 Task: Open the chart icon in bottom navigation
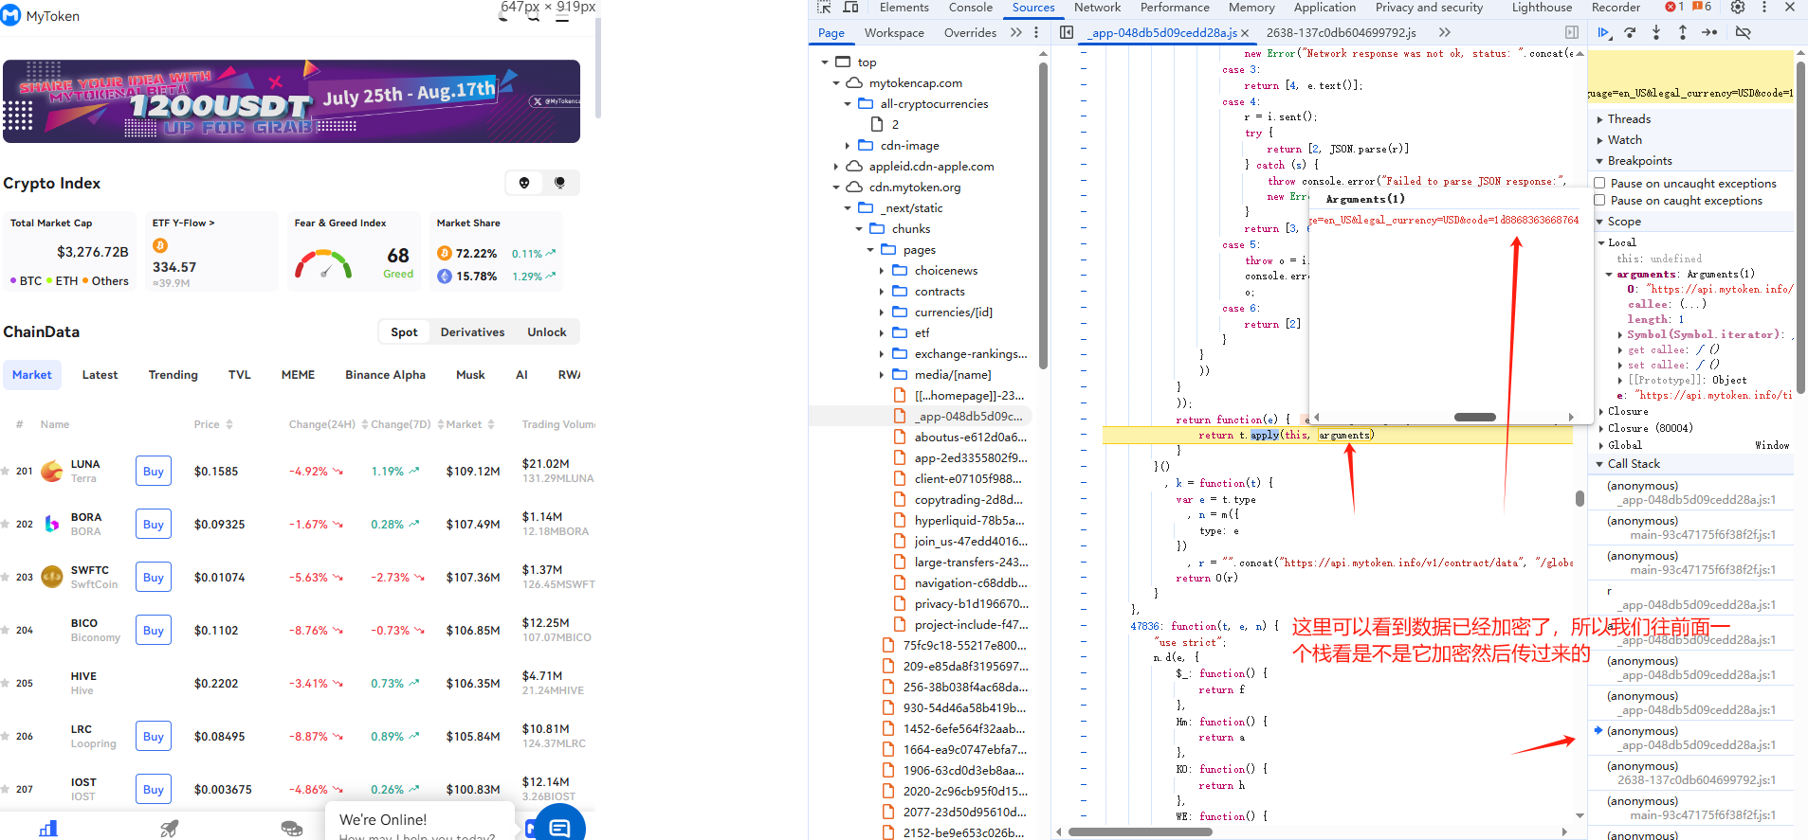(x=48, y=829)
